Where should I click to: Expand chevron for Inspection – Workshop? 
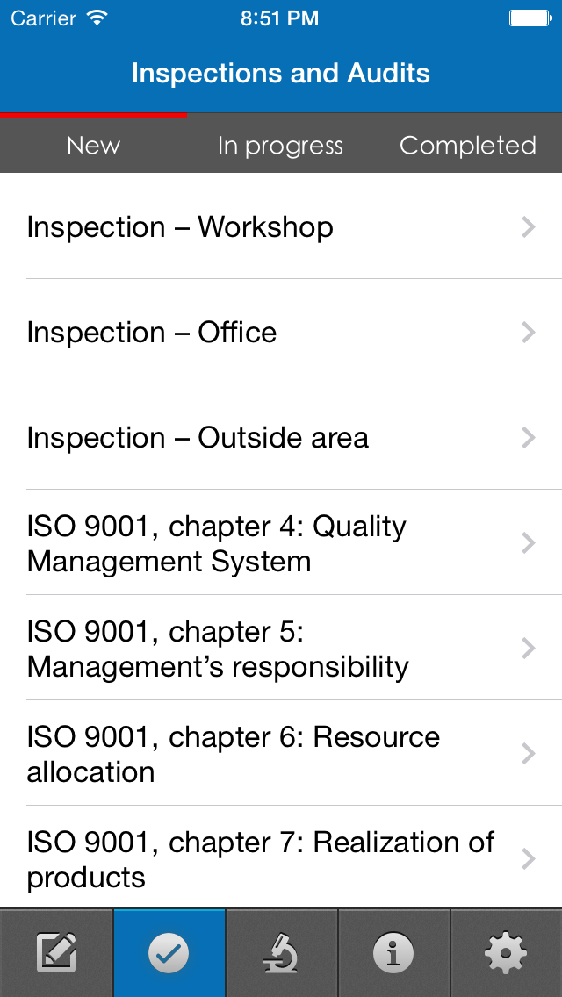(x=529, y=227)
